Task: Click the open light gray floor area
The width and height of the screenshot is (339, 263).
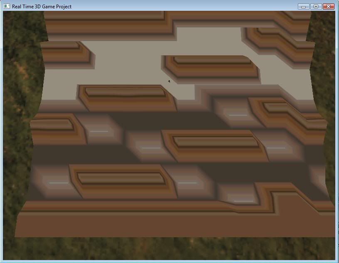Action: 125,66
